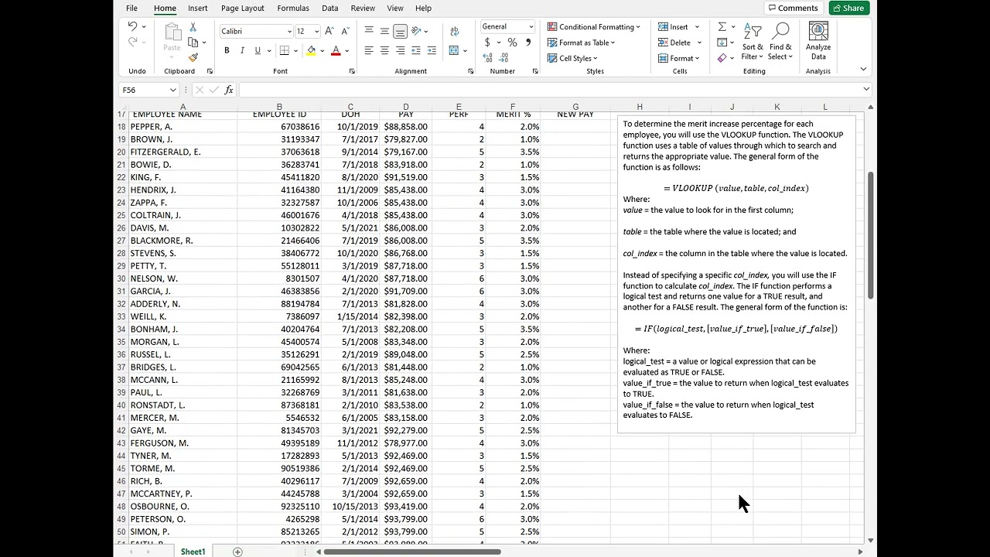Open the font name dropdown Calibri

(289, 31)
